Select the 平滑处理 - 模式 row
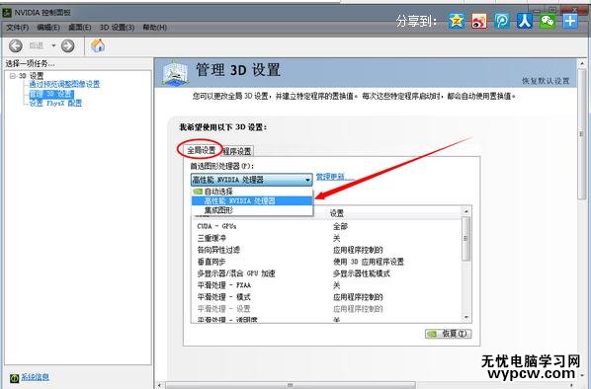Viewport: 591px width, 389px height. coord(326,297)
